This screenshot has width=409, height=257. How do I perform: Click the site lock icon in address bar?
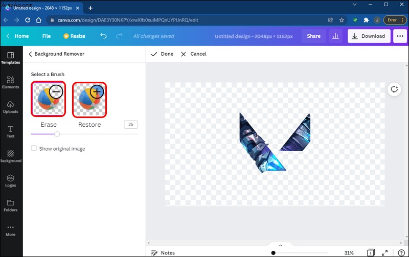tap(52, 20)
